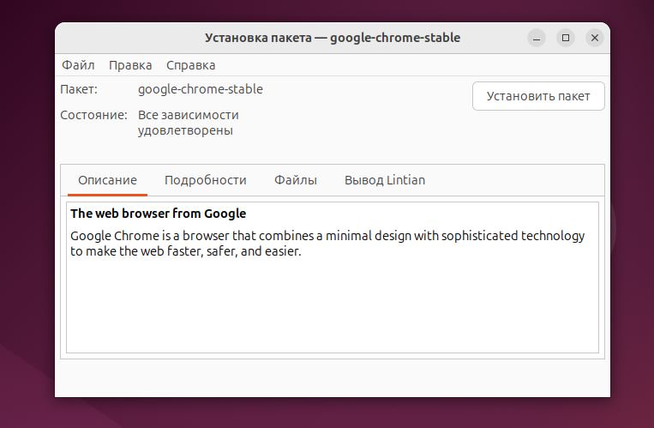Minimize the package installer window

(537, 38)
